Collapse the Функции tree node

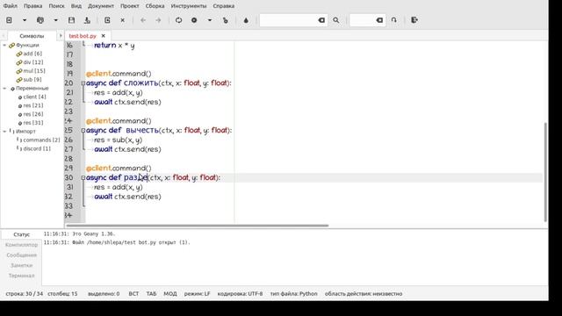click(x=4, y=45)
